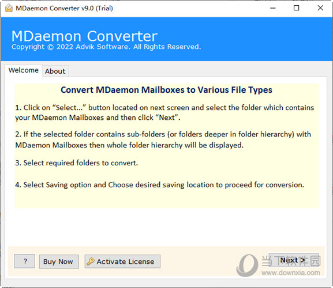Viewport: 333px width, 288px height.
Task: Click heading 'Convert MDaemon Mailboxes to Various File Types'
Action: click(166, 90)
